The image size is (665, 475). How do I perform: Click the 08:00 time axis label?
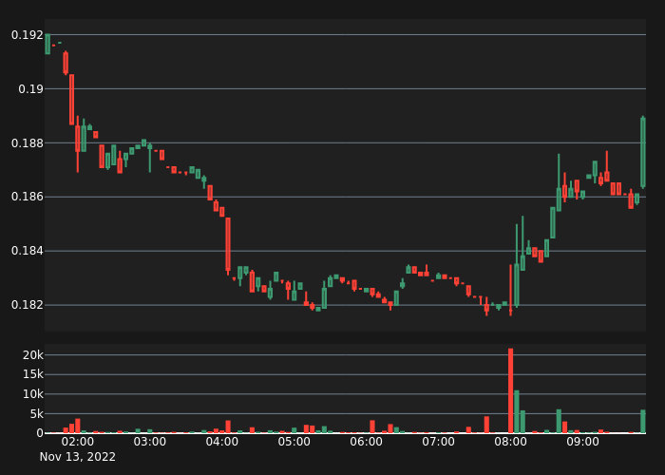[511, 442]
